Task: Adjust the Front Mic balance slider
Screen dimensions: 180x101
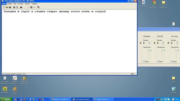Action: (163, 43)
